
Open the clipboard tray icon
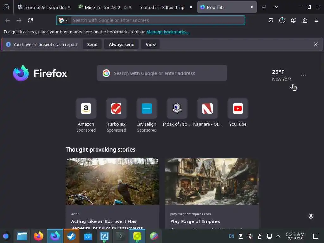(x=240, y=236)
